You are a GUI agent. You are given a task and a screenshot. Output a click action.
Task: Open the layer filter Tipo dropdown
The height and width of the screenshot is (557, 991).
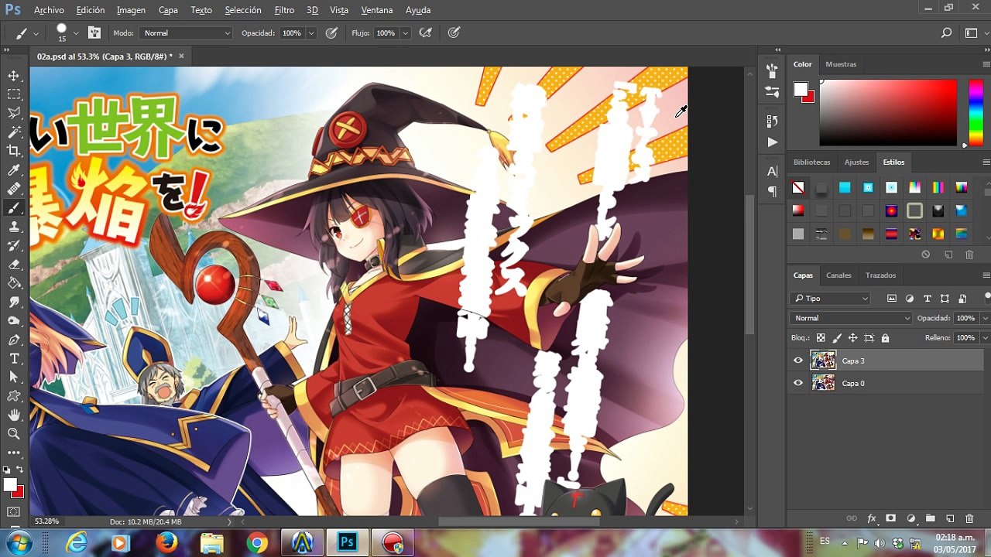coord(830,299)
